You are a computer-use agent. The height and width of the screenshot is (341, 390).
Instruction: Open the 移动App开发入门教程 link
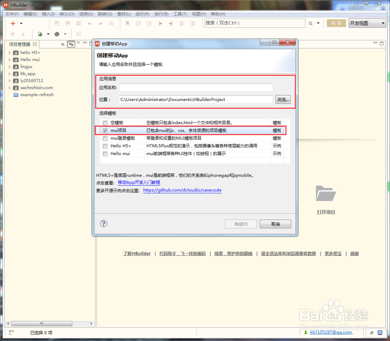tap(139, 182)
